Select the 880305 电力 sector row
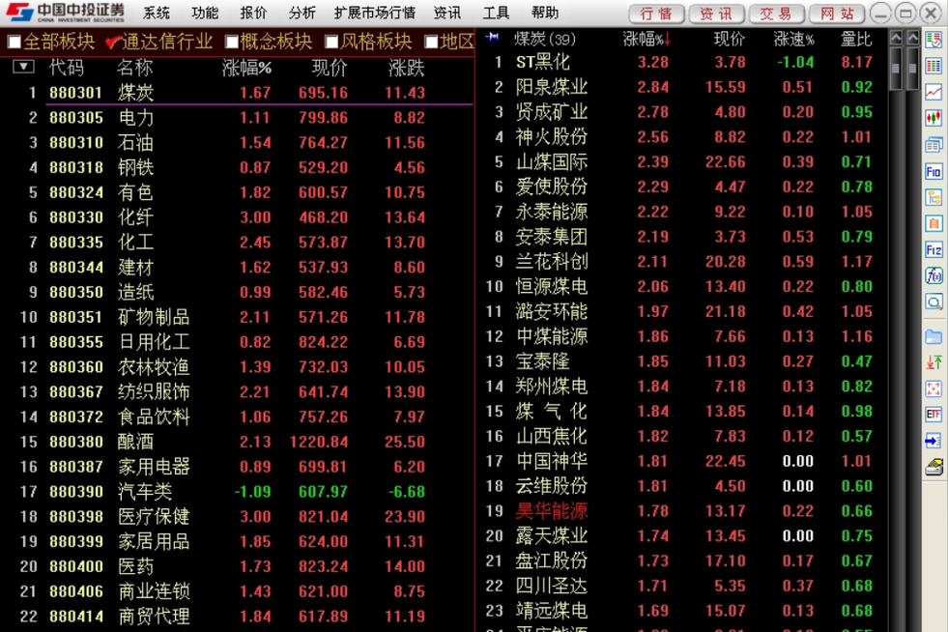Viewport: 948px width, 632px height. click(x=237, y=117)
